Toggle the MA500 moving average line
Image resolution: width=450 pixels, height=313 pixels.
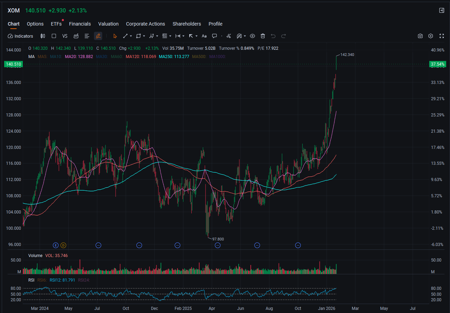pyautogui.click(x=199, y=56)
